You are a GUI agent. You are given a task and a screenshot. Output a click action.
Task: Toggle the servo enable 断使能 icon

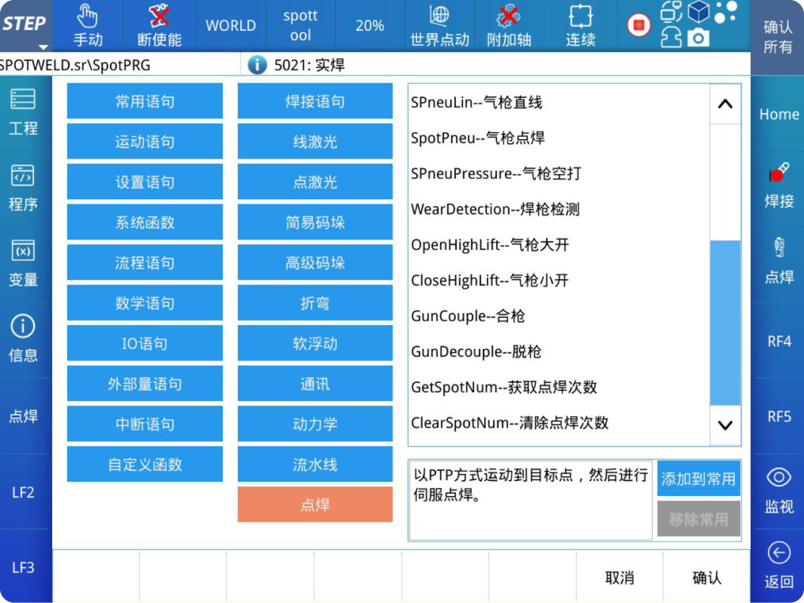pyautogui.click(x=159, y=16)
